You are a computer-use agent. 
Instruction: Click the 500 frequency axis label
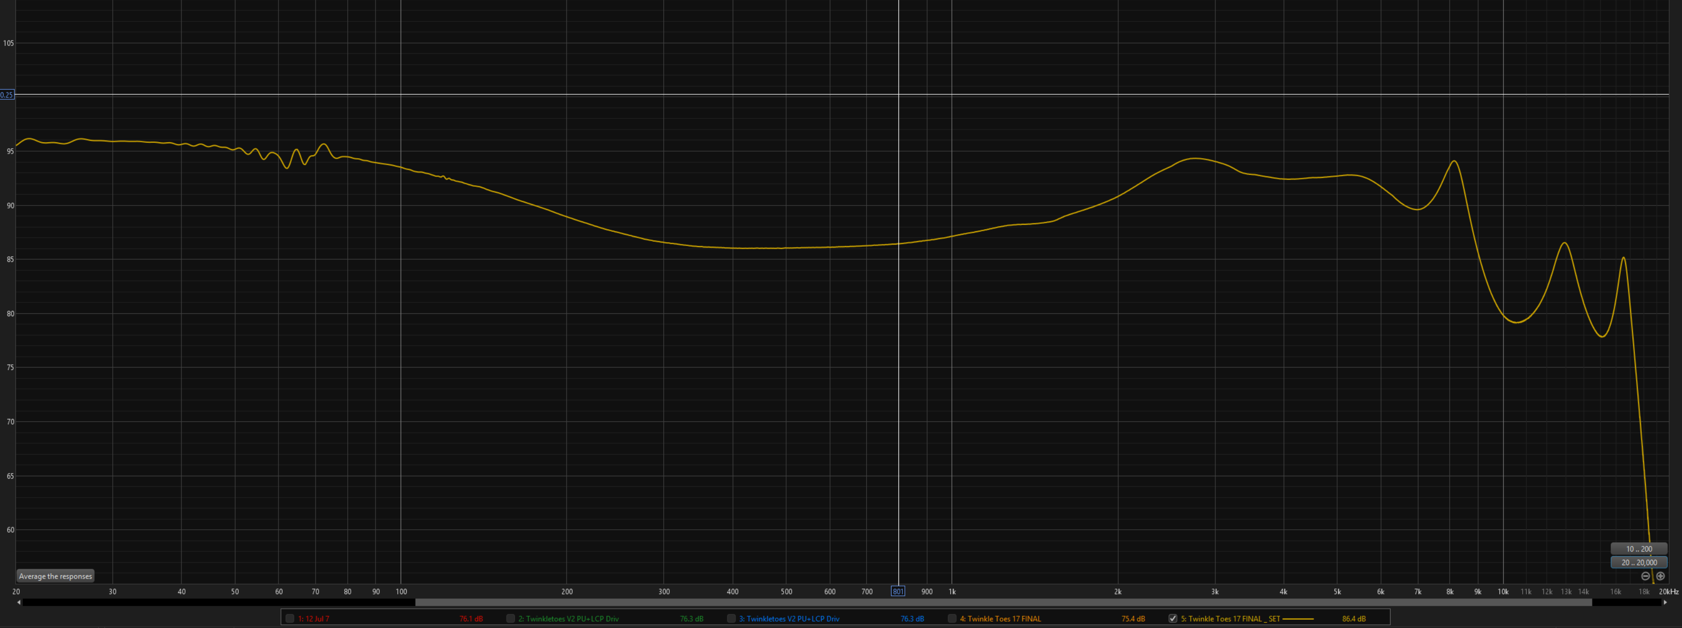(x=786, y=592)
